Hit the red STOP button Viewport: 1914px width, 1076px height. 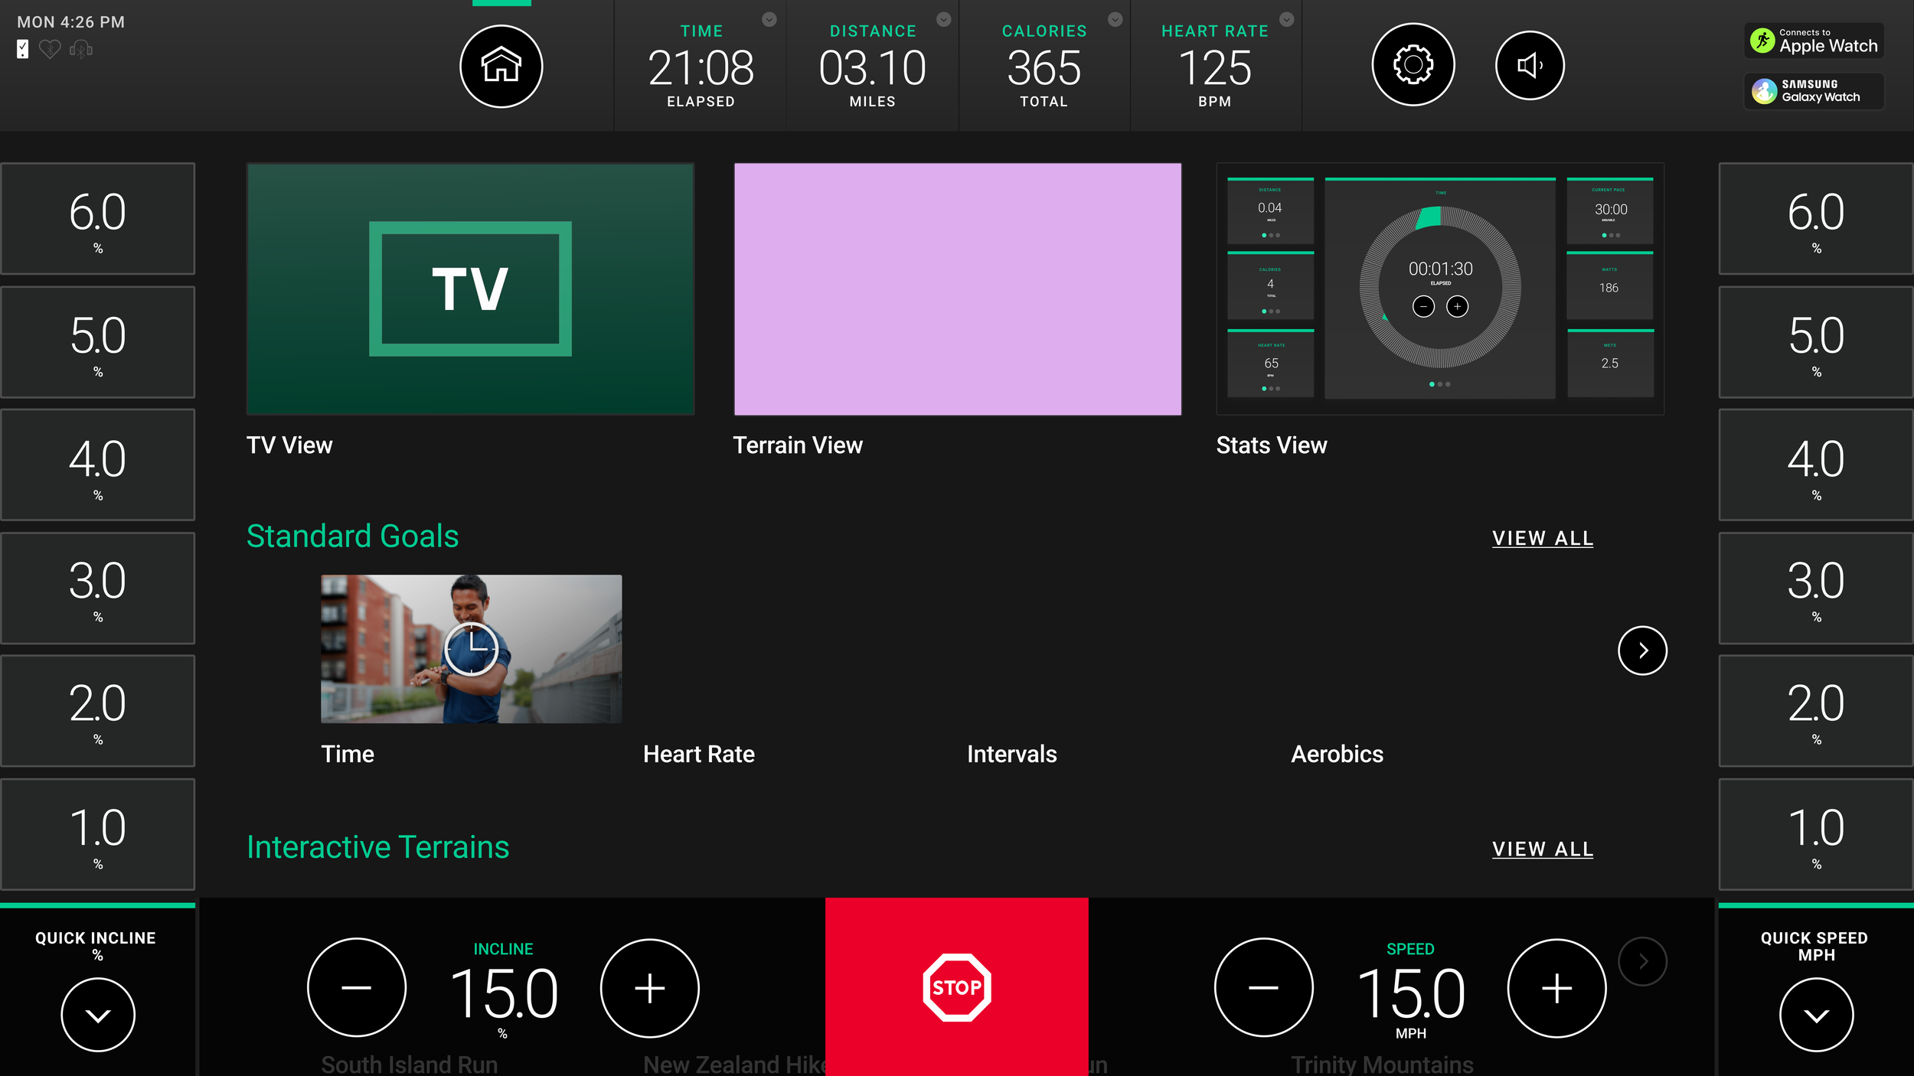coord(956,986)
